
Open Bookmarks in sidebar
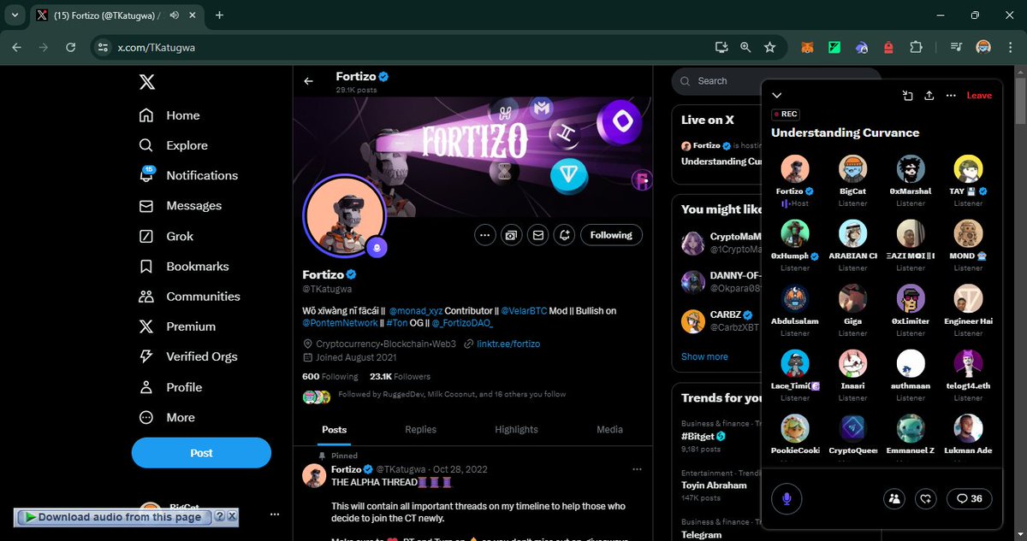184,267
